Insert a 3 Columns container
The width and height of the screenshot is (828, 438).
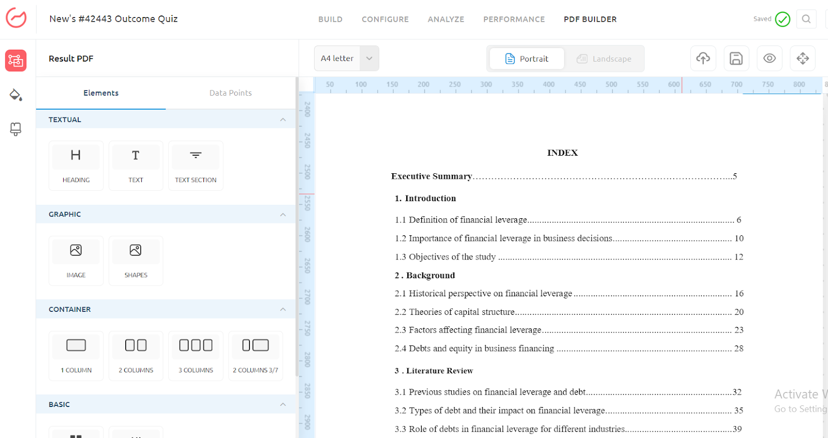(196, 356)
